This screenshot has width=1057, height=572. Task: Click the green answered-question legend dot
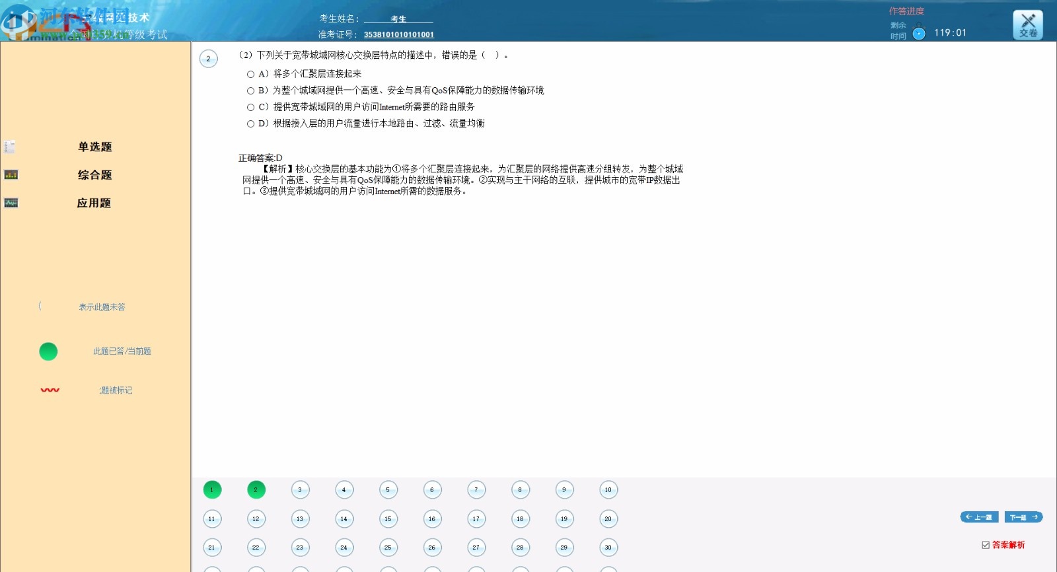pyautogui.click(x=48, y=351)
